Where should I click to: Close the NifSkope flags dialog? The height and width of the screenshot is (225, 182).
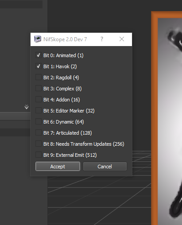[122, 39]
